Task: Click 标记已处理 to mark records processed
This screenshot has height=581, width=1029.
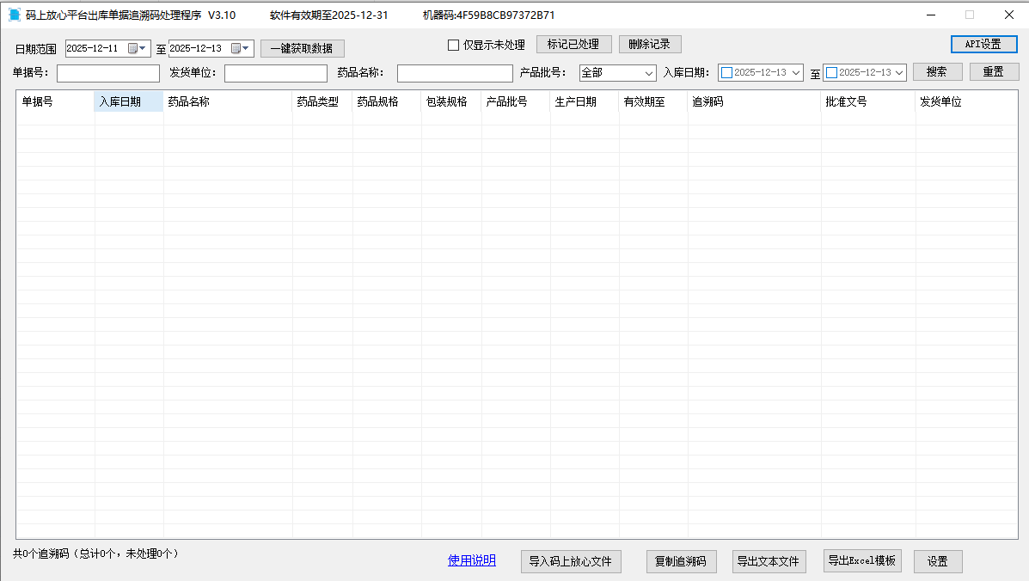Action: [573, 44]
